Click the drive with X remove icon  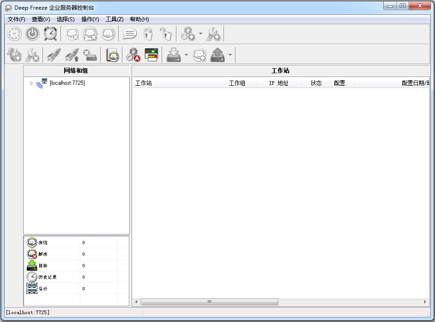click(x=90, y=55)
